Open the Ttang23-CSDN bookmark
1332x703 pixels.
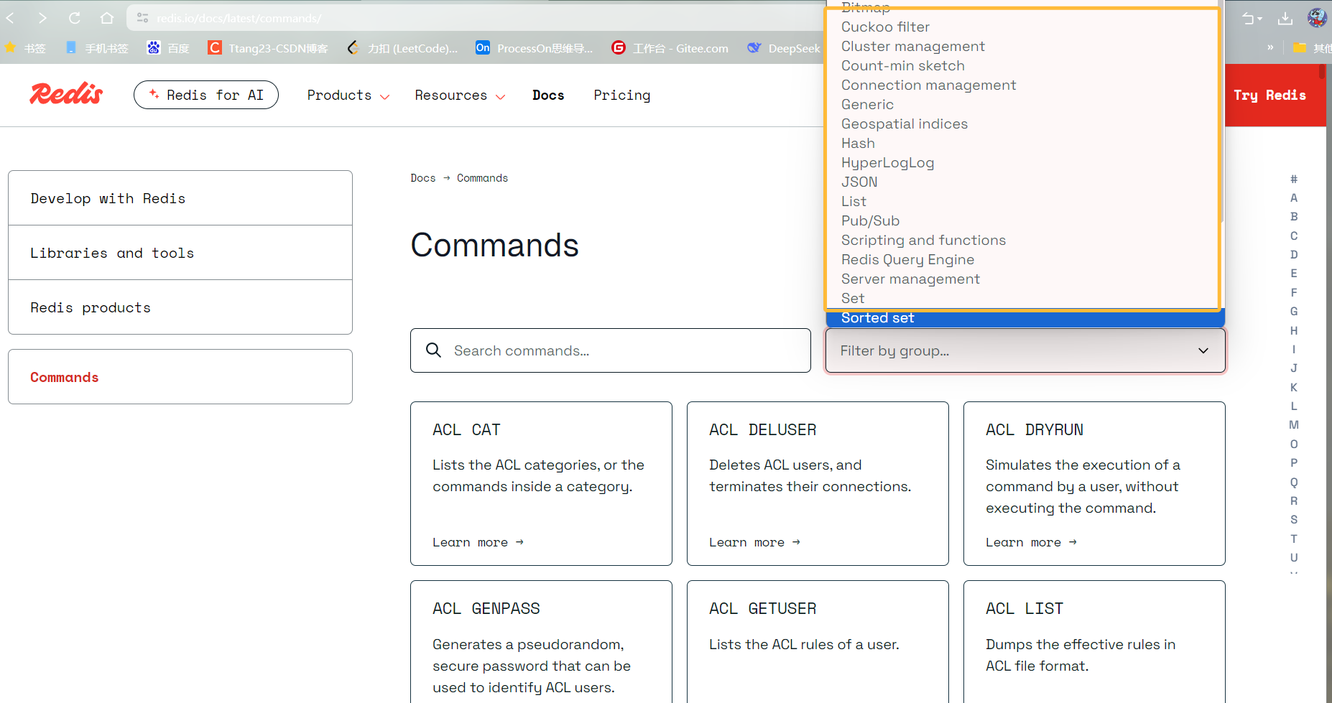coord(267,48)
